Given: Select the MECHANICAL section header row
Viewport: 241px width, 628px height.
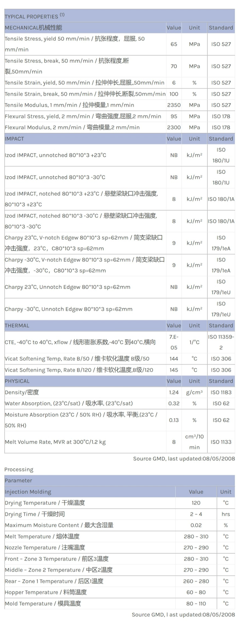Looking at the screenshot, I should point(33,28).
